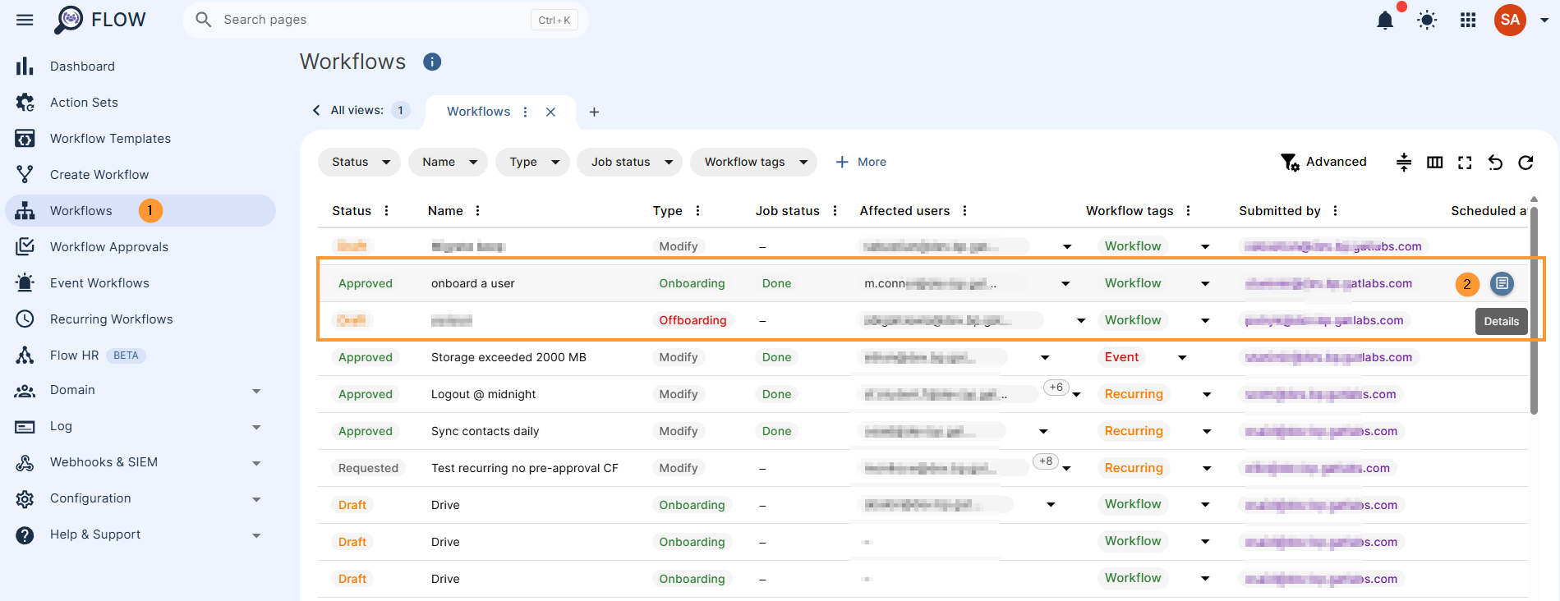Open the apps grid launcher
The width and height of the screenshot is (1560, 601).
pyautogui.click(x=1468, y=21)
